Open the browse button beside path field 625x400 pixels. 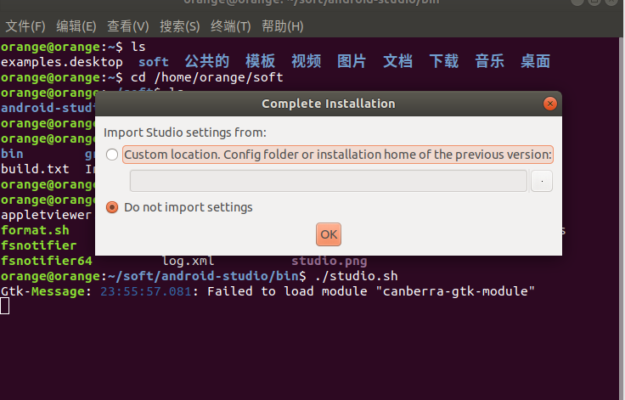coord(542,181)
